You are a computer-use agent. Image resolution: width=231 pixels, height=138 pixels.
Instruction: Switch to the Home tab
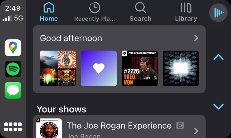pos(49,12)
